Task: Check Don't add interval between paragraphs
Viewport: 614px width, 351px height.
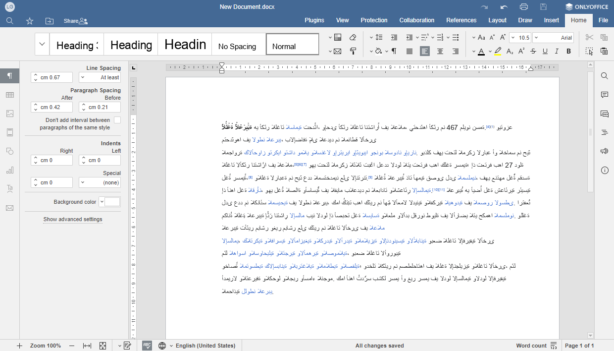Action: tap(117, 120)
